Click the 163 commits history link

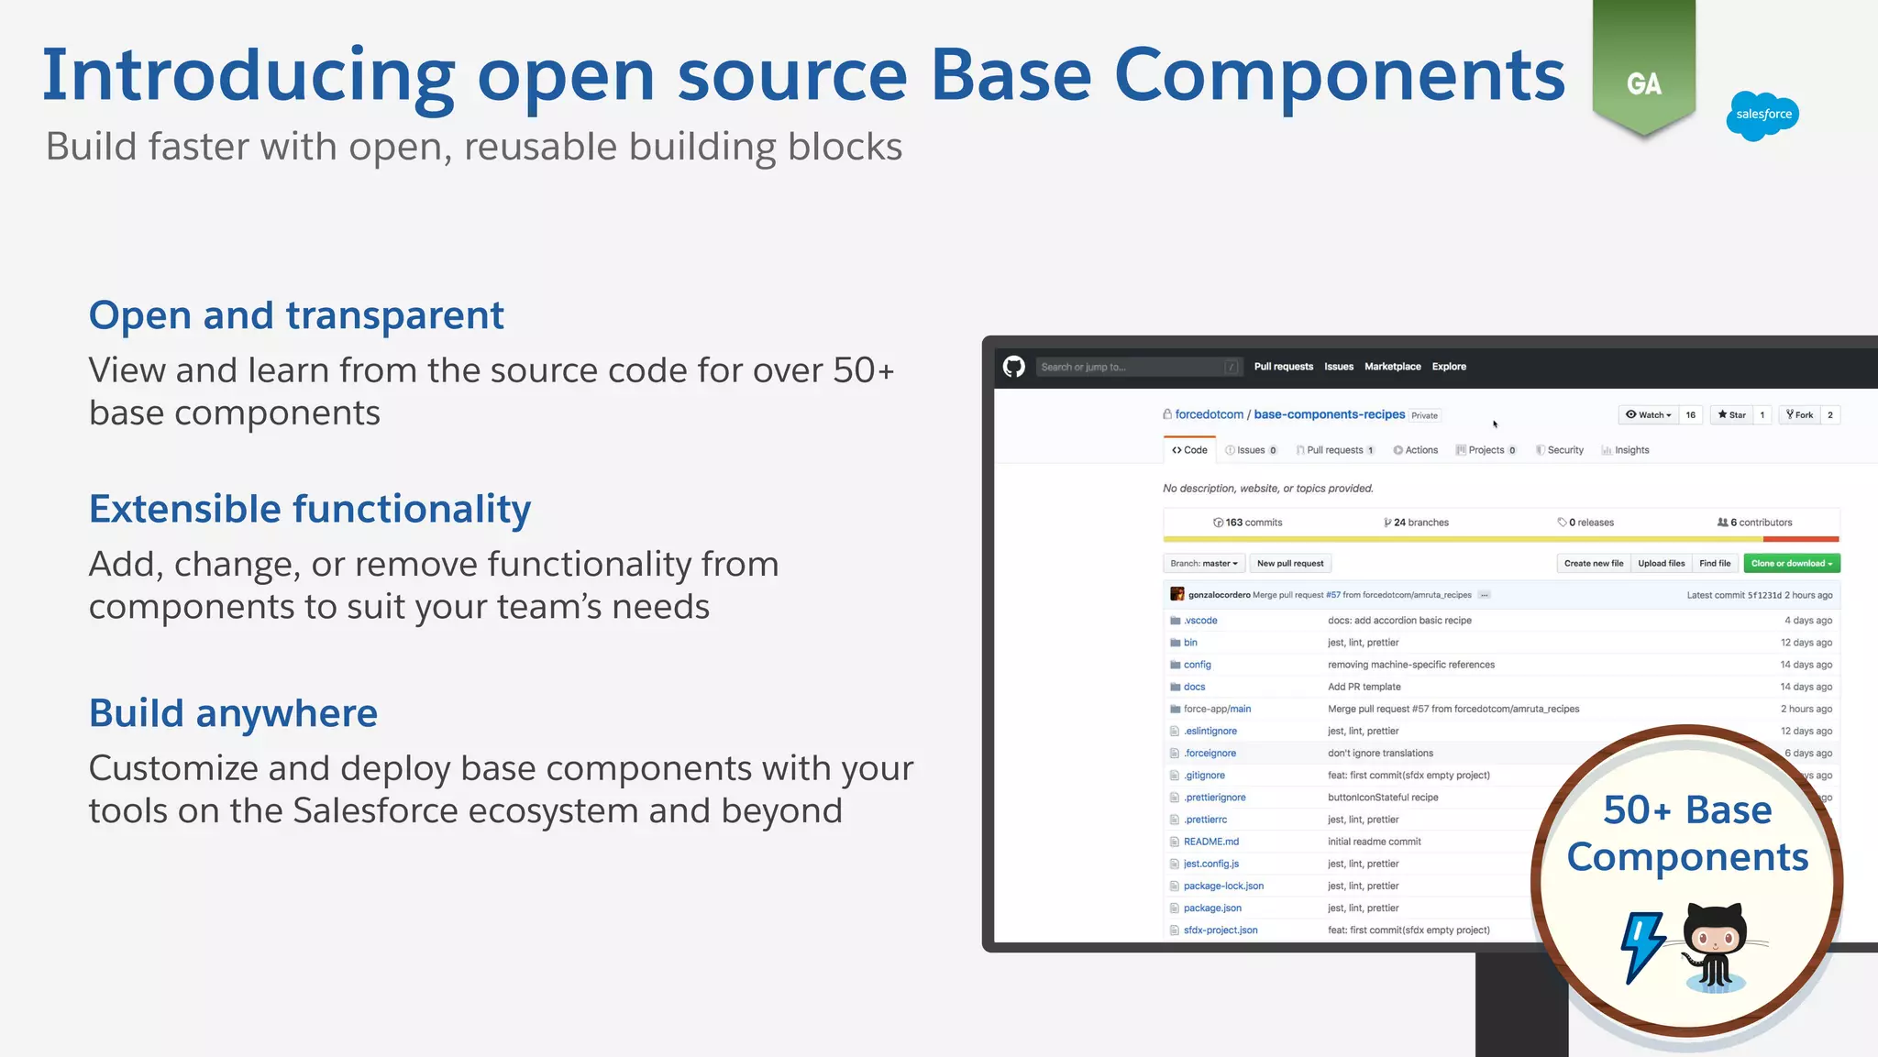pyautogui.click(x=1248, y=523)
